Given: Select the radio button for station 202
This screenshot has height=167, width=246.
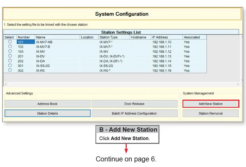Looking at the screenshot, I should point(10,60).
